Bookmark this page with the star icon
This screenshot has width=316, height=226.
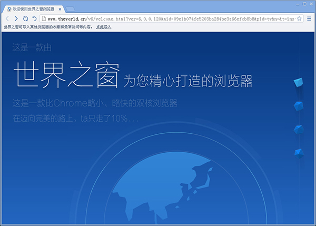[299, 18]
